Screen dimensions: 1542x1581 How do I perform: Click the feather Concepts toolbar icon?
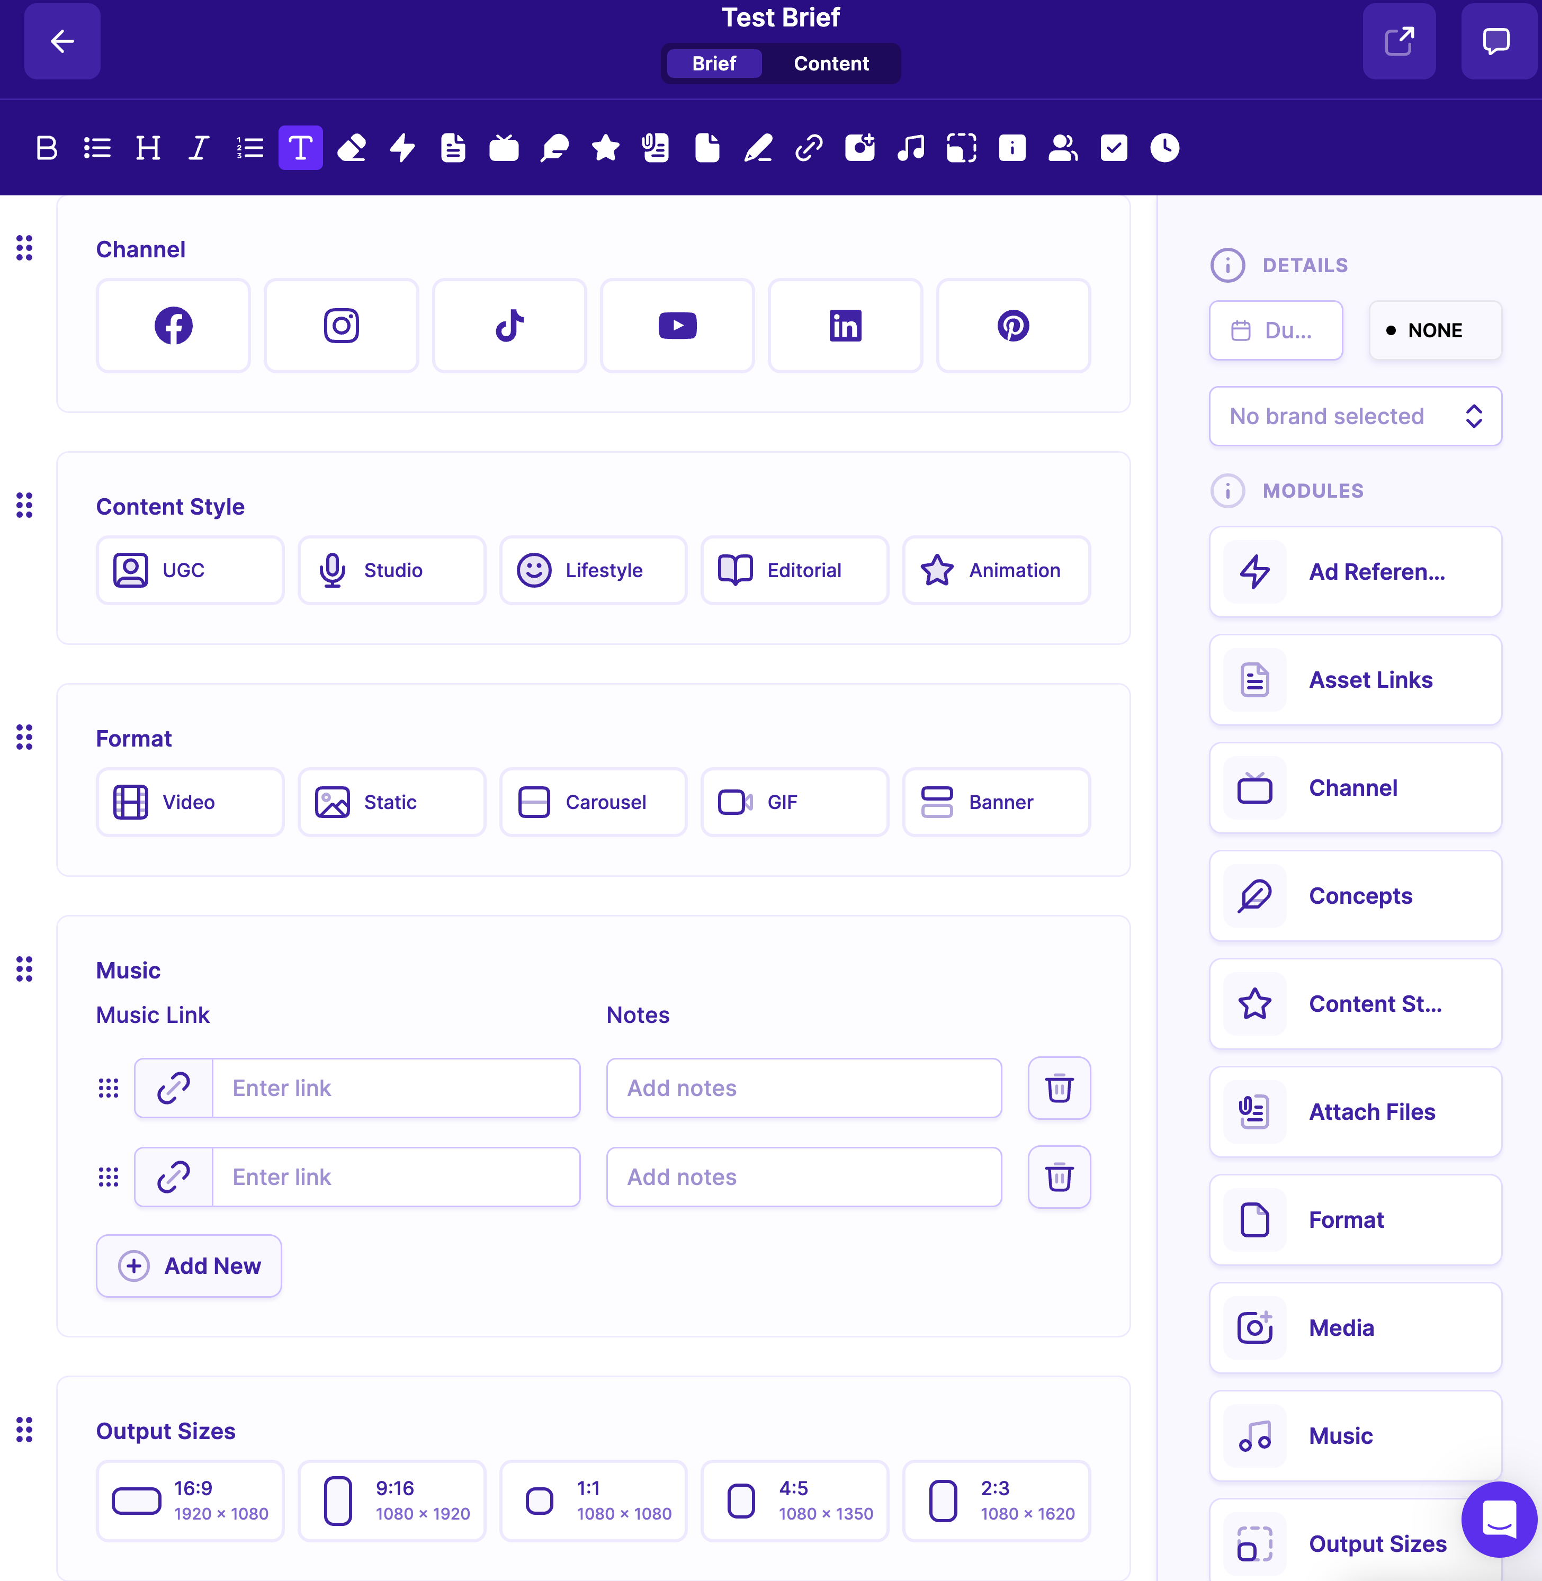click(555, 148)
